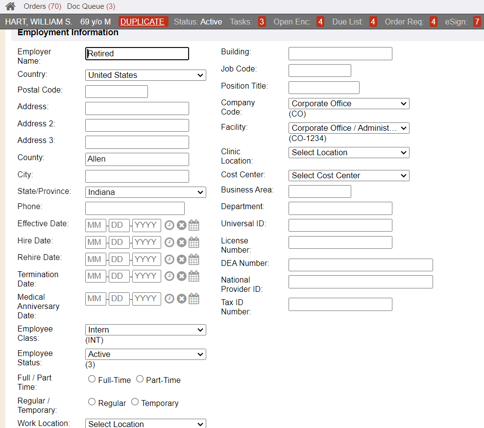Open the Country dropdown
The height and width of the screenshot is (428, 484).
(x=145, y=75)
